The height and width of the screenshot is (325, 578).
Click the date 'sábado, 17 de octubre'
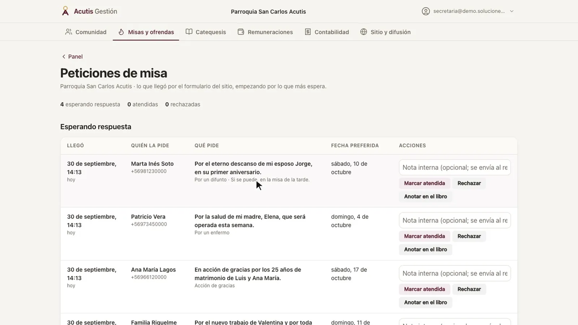coord(349,274)
